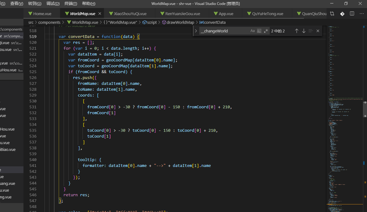367x212 pixels.
Task: Open the 调试(D) menu
Action: [x=53, y=3]
